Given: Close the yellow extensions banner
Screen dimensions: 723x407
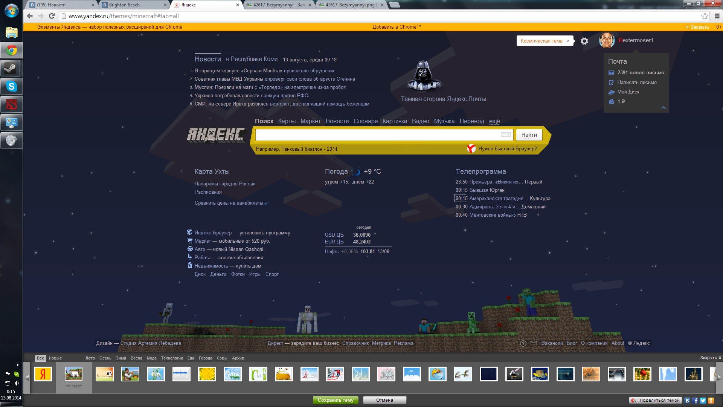Looking at the screenshot, I should (697, 27).
